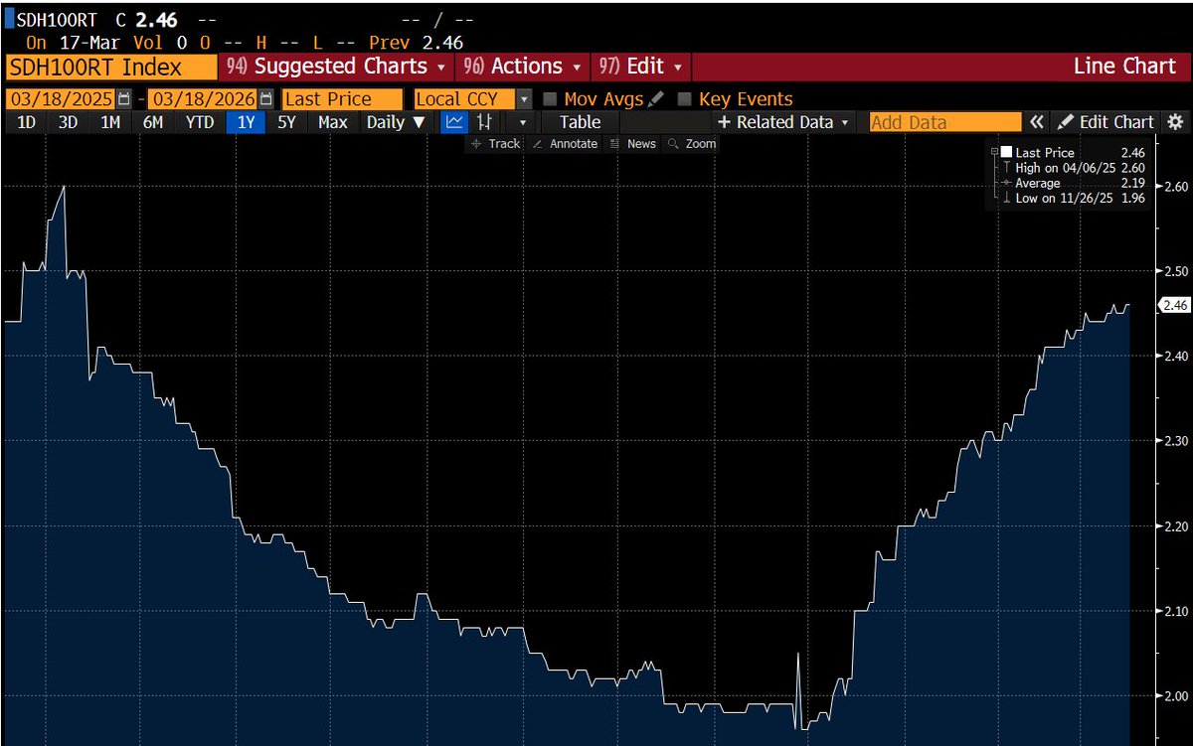The height and width of the screenshot is (746, 1193).
Task: Click the Mov Avgs pencil edit icon
Action: coord(654,99)
